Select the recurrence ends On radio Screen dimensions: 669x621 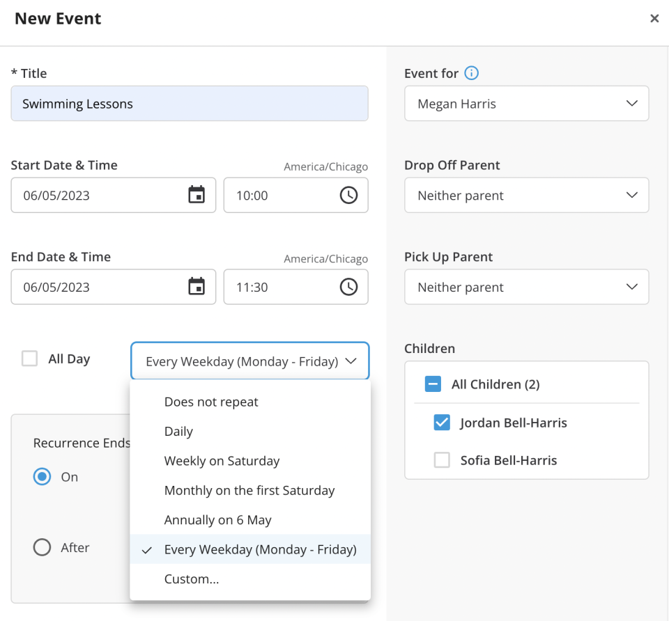click(43, 477)
